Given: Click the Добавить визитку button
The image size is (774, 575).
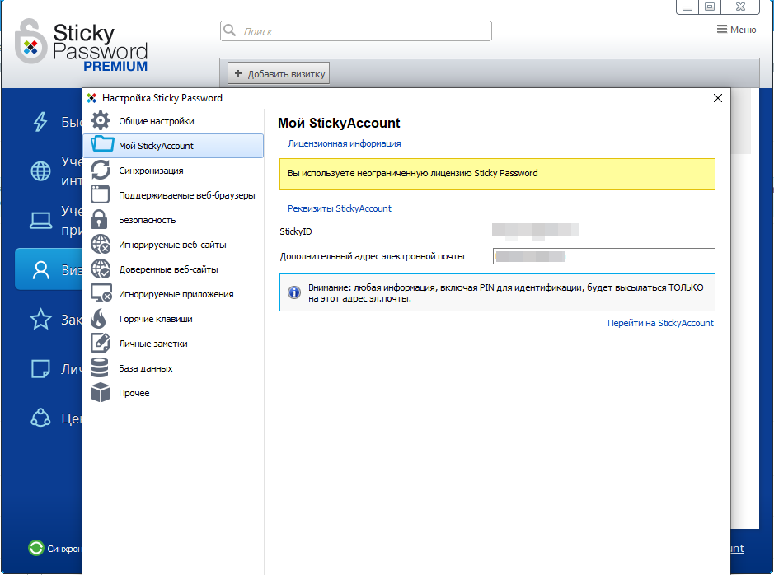Looking at the screenshot, I should click(x=279, y=73).
